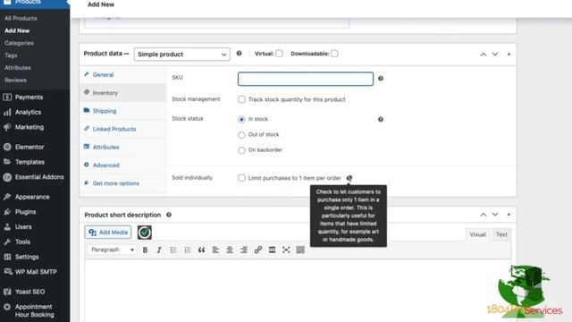
Task: Move Product data panel down
Action: [495, 54]
